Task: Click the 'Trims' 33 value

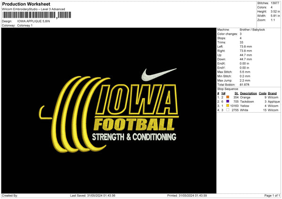Action: click(242, 42)
